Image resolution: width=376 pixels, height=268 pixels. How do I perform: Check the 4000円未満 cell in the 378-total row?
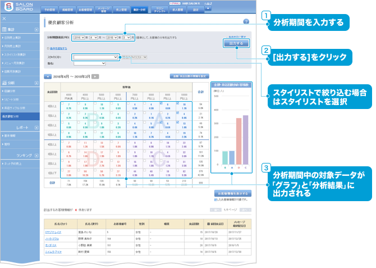[62, 170]
